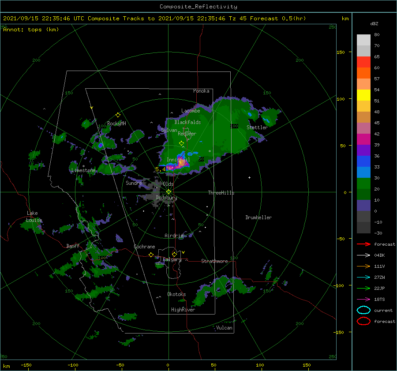Click the blue storm cell west of RockyMH

coord(101,145)
